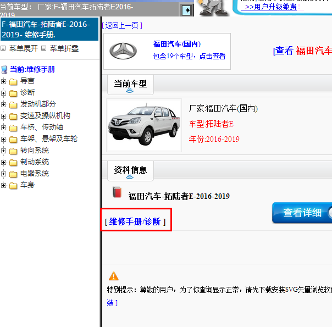
Task: Click the orange warning triangle icon
Action: click(114, 276)
